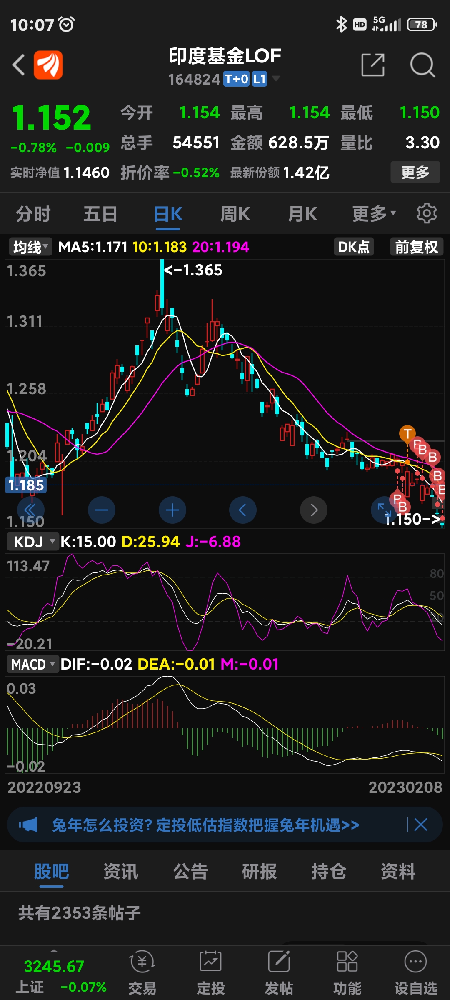Open the MACD indicator dropdown

[32, 664]
